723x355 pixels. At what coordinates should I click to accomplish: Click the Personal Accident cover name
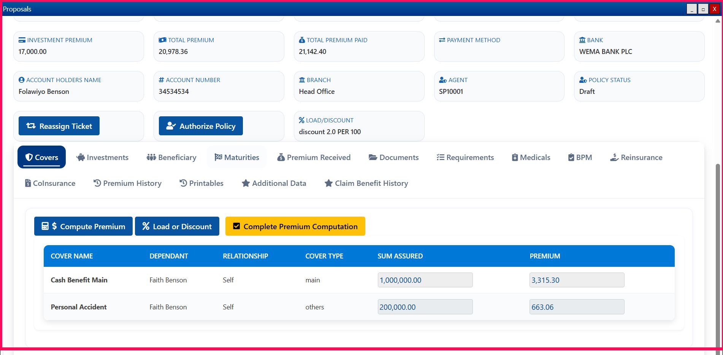(79, 307)
